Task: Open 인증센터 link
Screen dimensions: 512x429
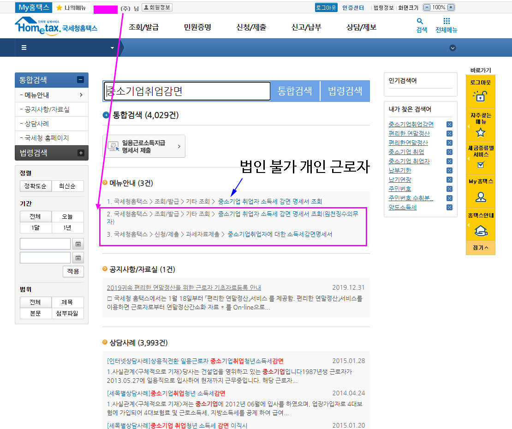Action: pos(353,7)
